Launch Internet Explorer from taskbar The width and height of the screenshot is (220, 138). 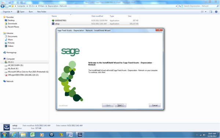(x=14, y=135)
